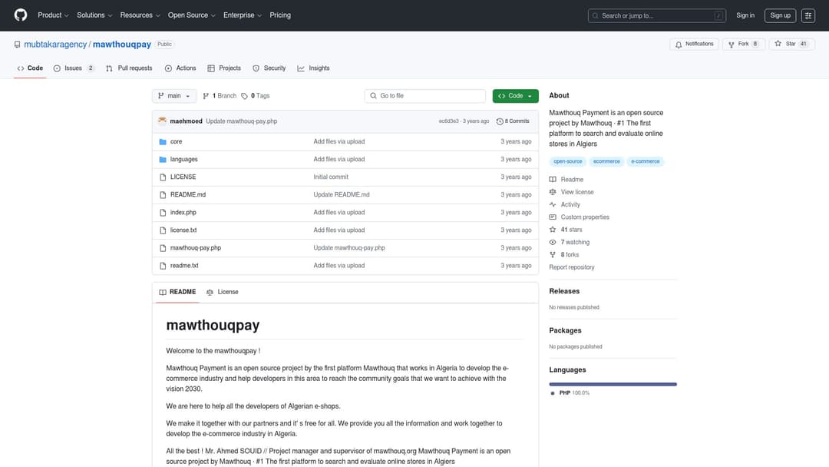Expand the Product menu
The image size is (829, 467).
(x=53, y=15)
